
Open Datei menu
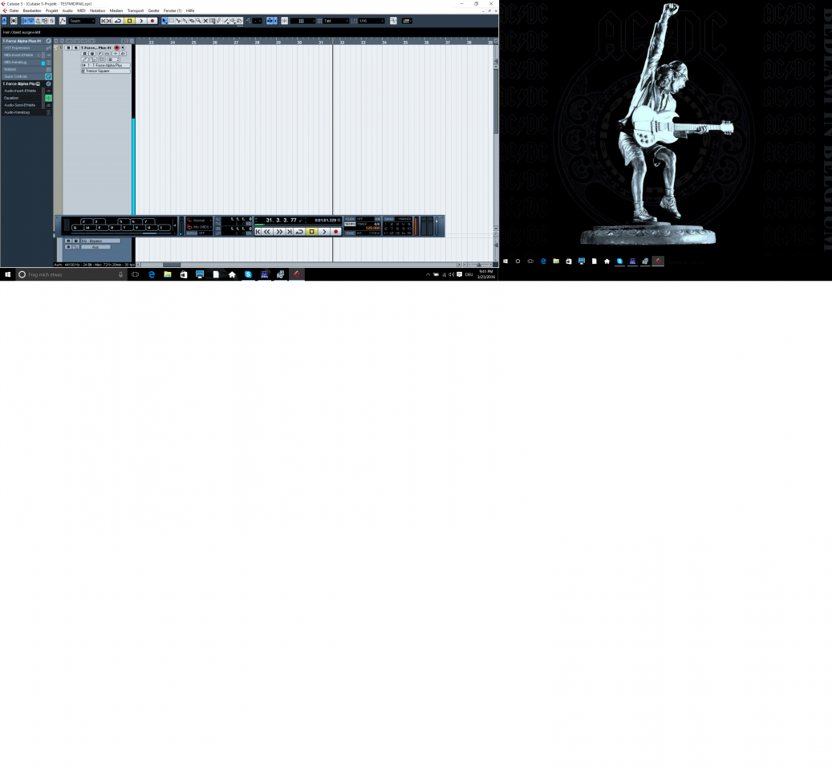[x=14, y=10]
